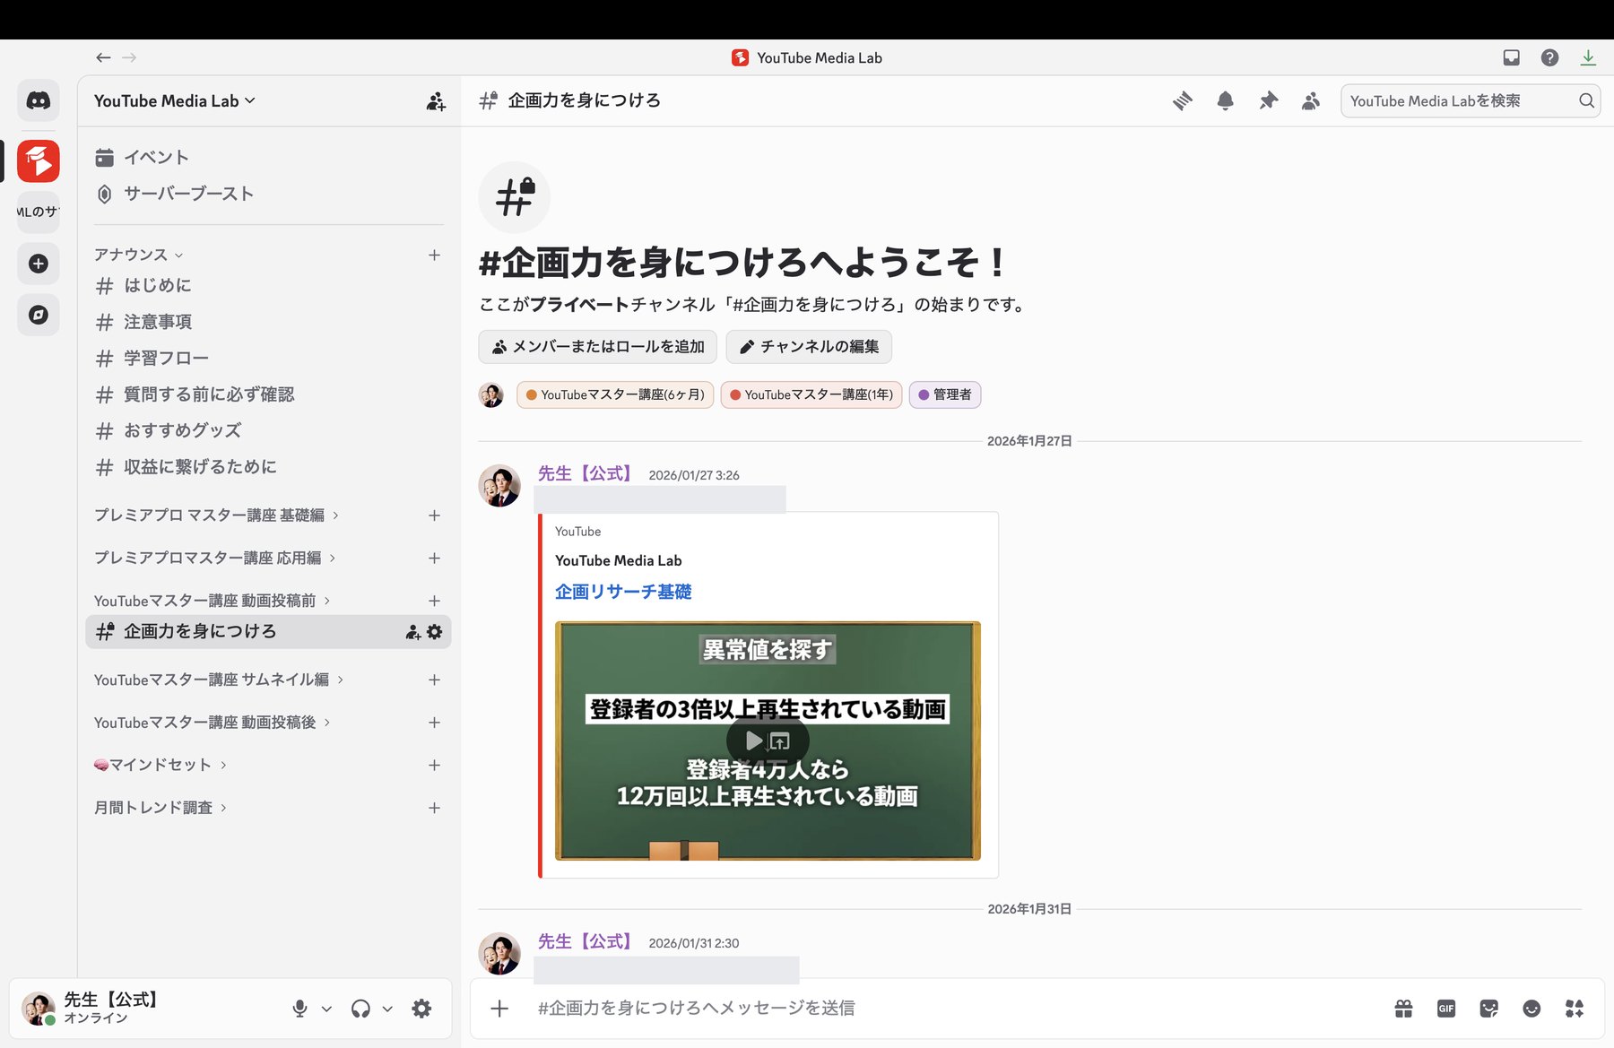Click the plus attach file button

pos(499,1009)
